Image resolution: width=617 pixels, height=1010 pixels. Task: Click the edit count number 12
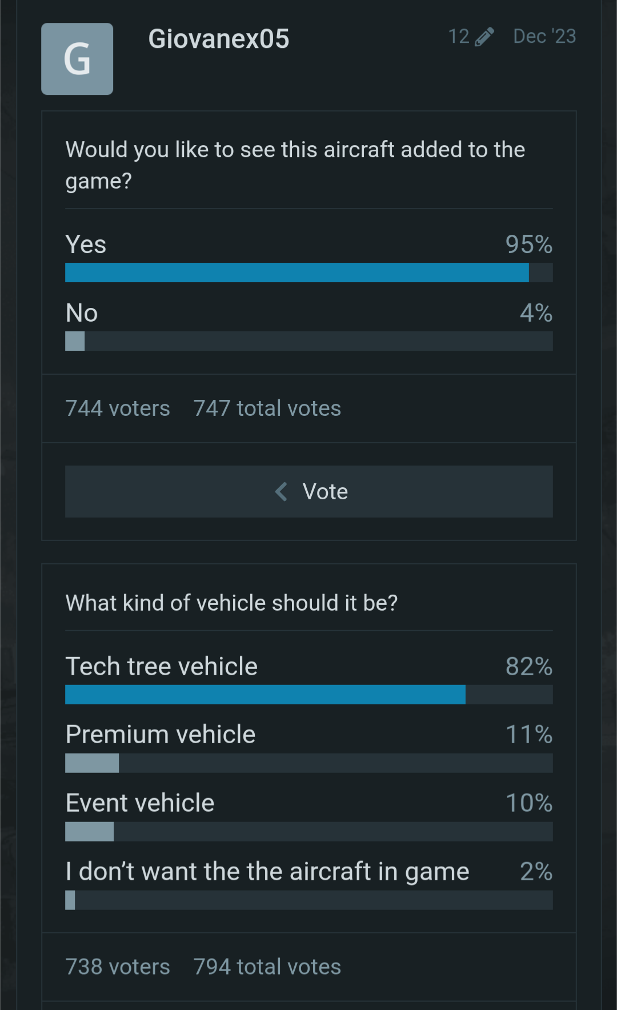point(458,37)
